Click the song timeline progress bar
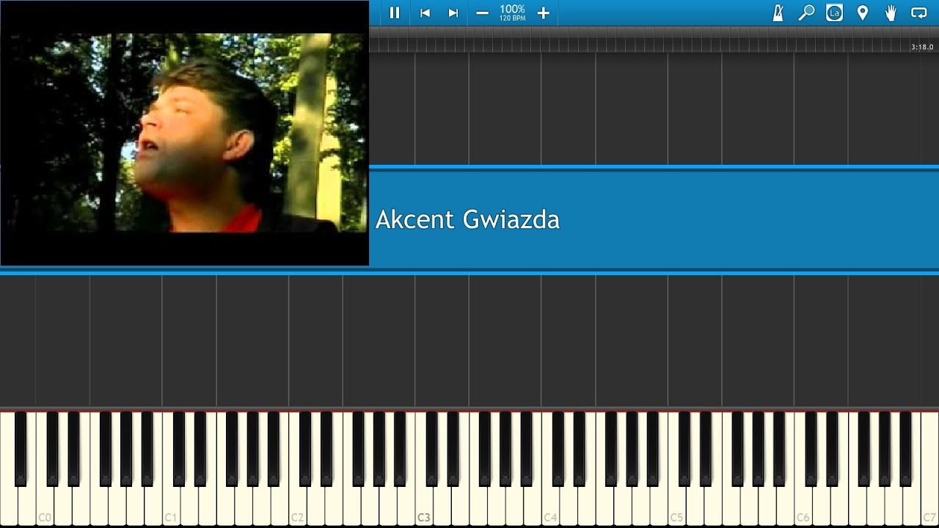The height and width of the screenshot is (528, 939). click(654, 40)
